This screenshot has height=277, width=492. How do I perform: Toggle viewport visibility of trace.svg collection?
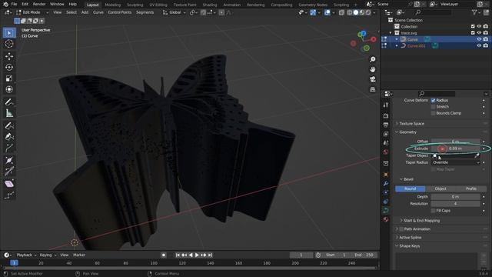[x=479, y=32]
